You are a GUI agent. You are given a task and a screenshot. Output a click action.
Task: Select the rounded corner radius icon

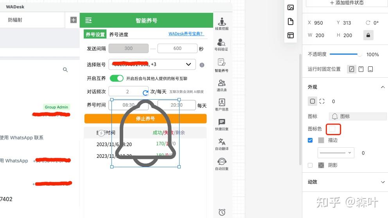313,101
